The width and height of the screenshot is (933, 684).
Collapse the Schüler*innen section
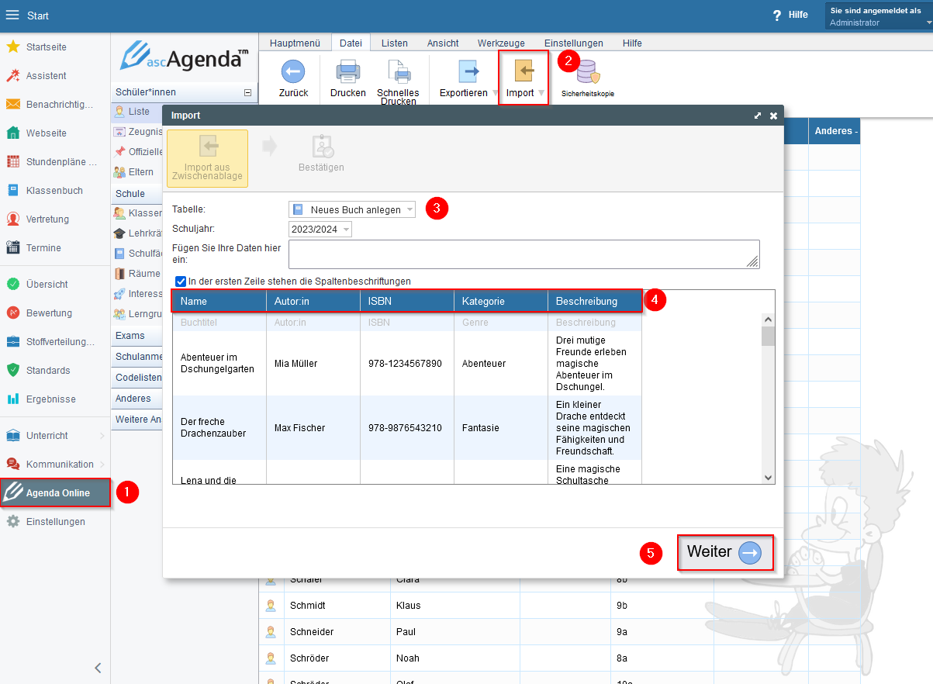click(x=247, y=92)
